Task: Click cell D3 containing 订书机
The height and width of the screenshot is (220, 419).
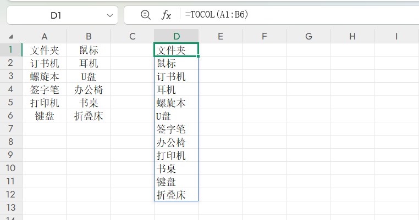Action: point(177,76)
